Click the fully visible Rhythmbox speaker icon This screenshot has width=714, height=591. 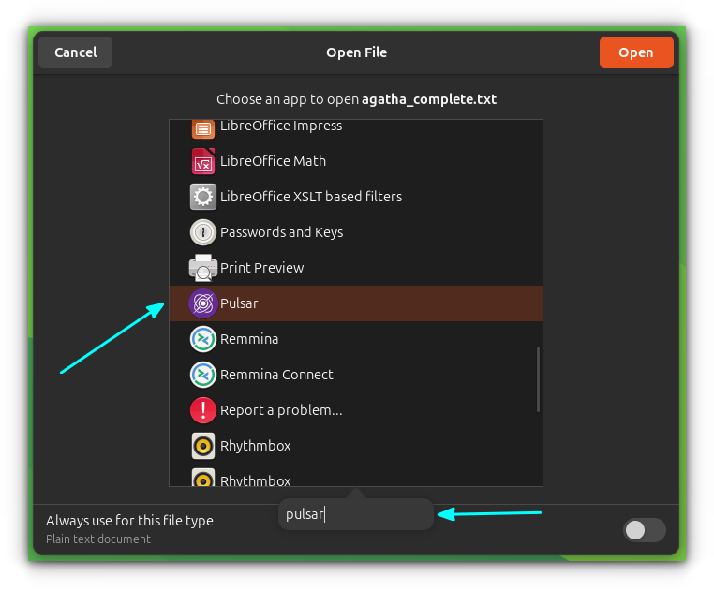click(203, 446)
